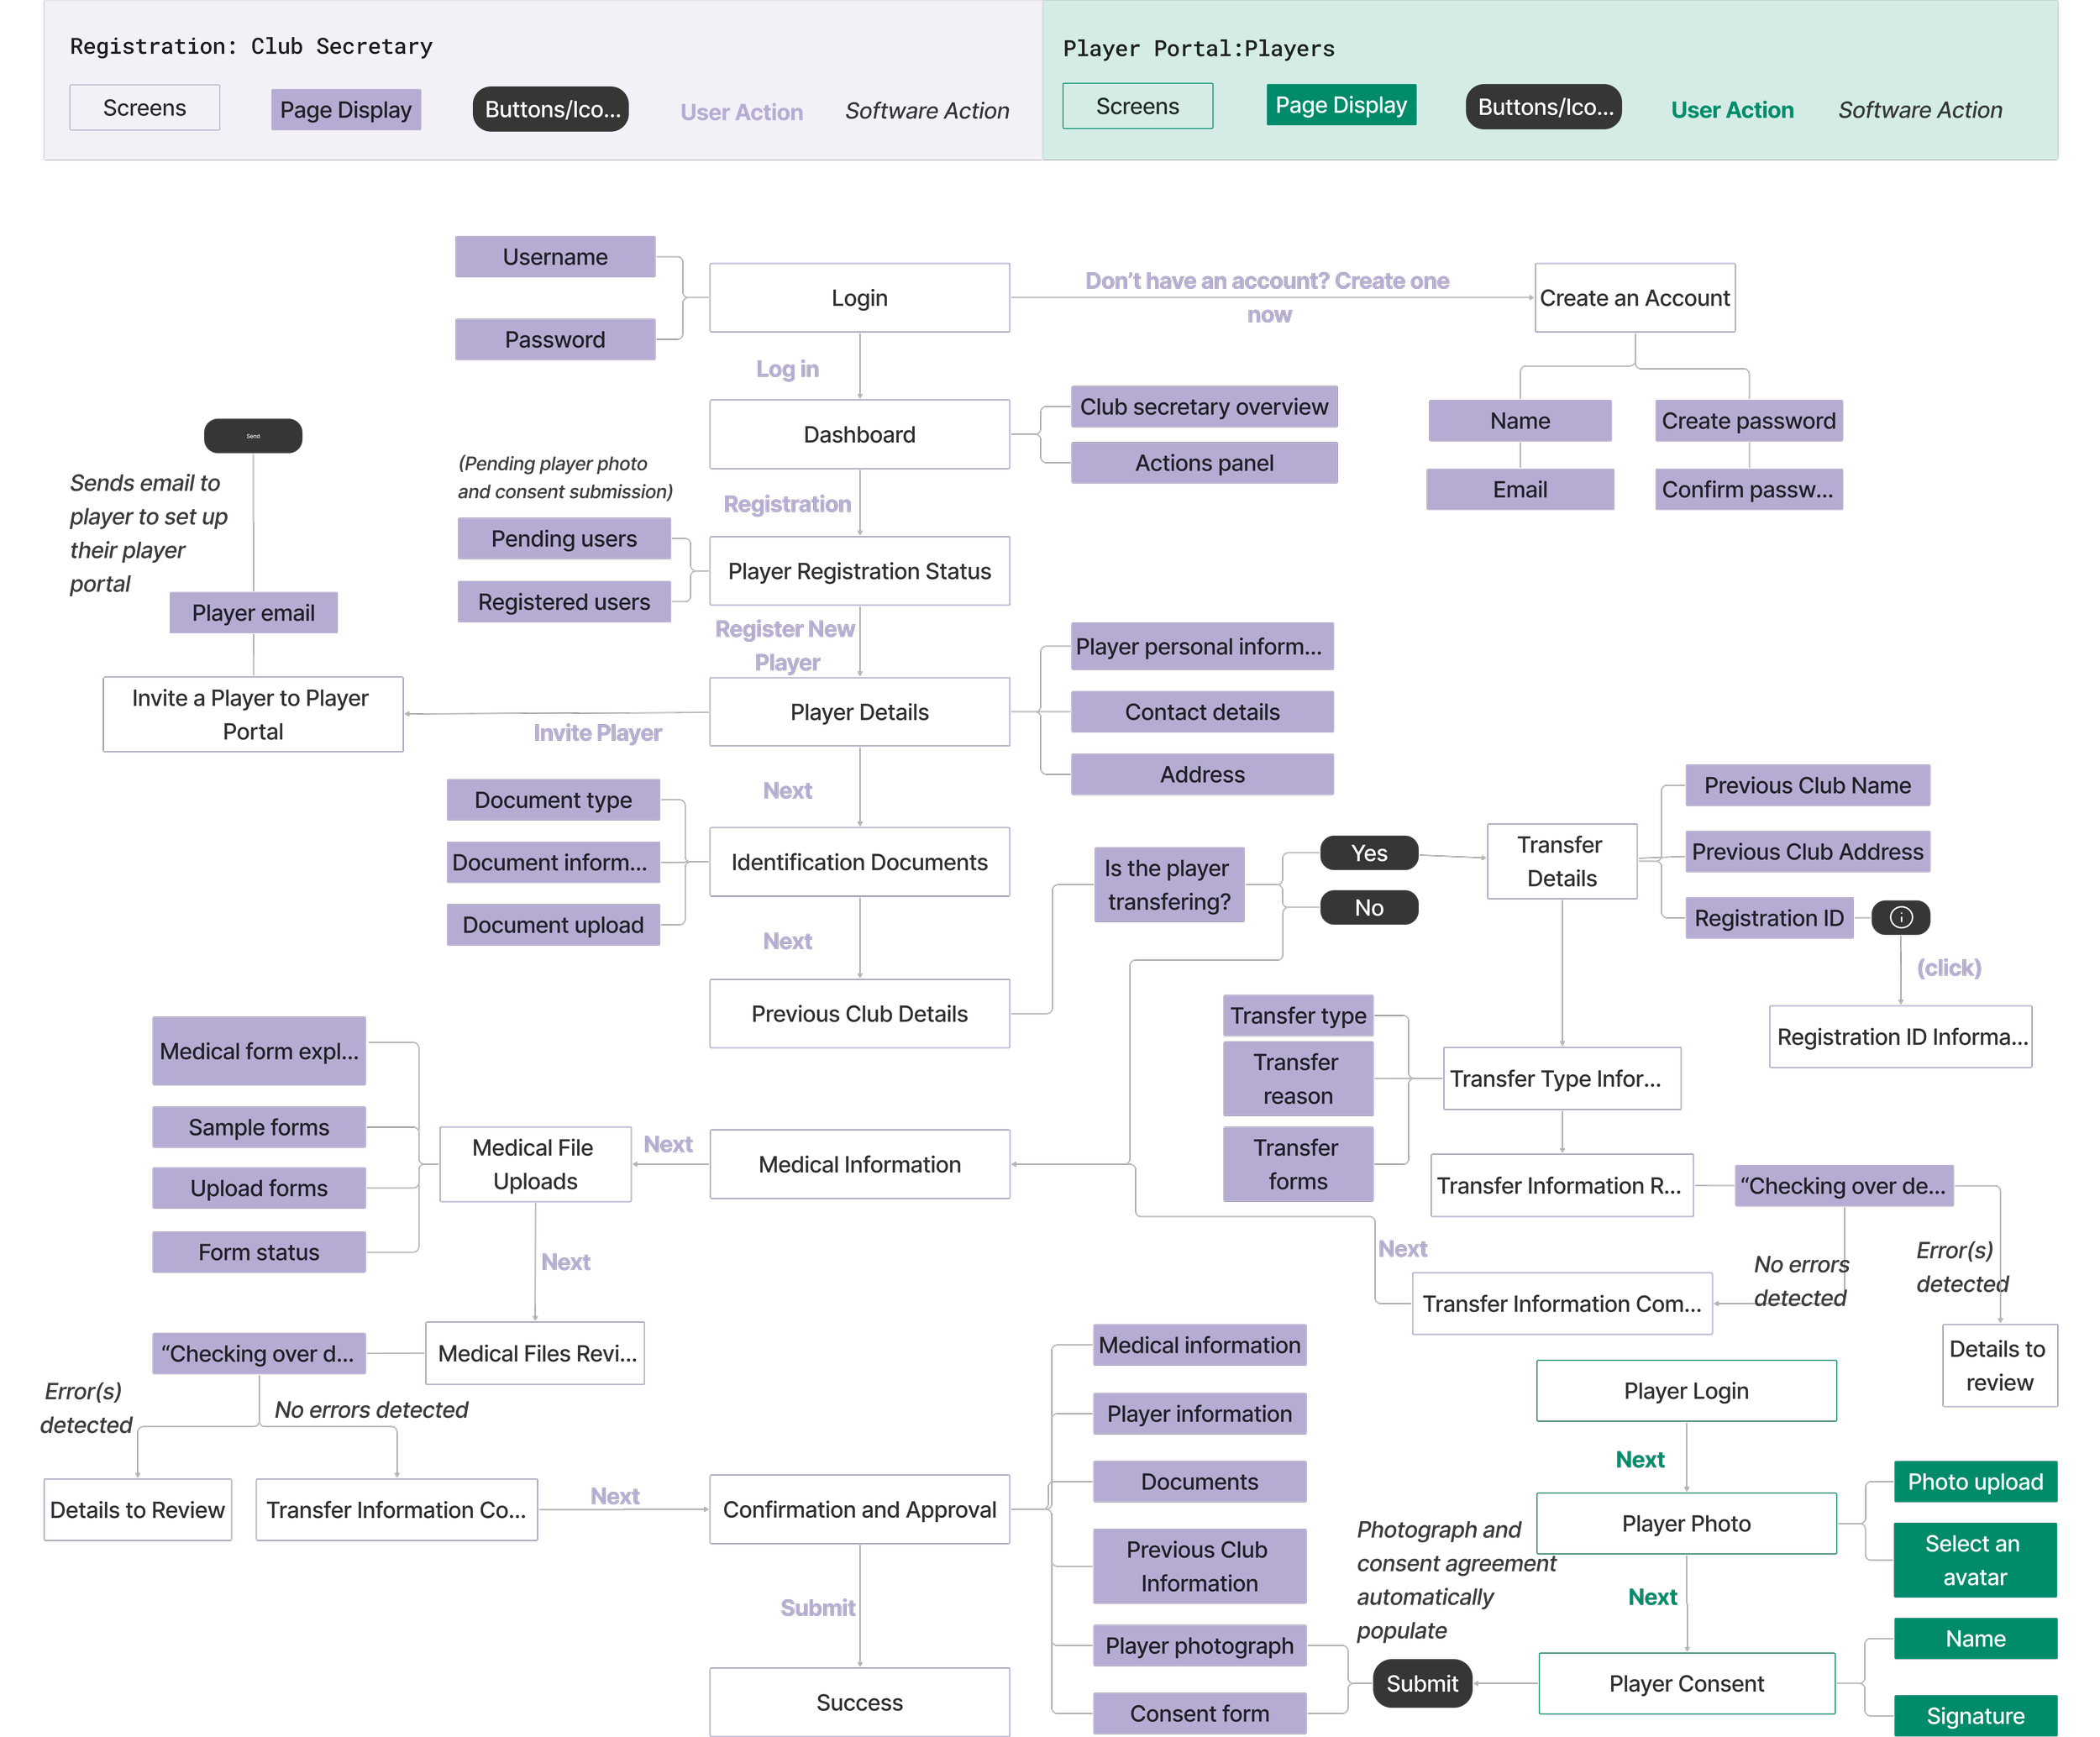Click the info icon beside Registration ID
The height and width of the screenshot is (1737, 2100).
[1900, 917]
